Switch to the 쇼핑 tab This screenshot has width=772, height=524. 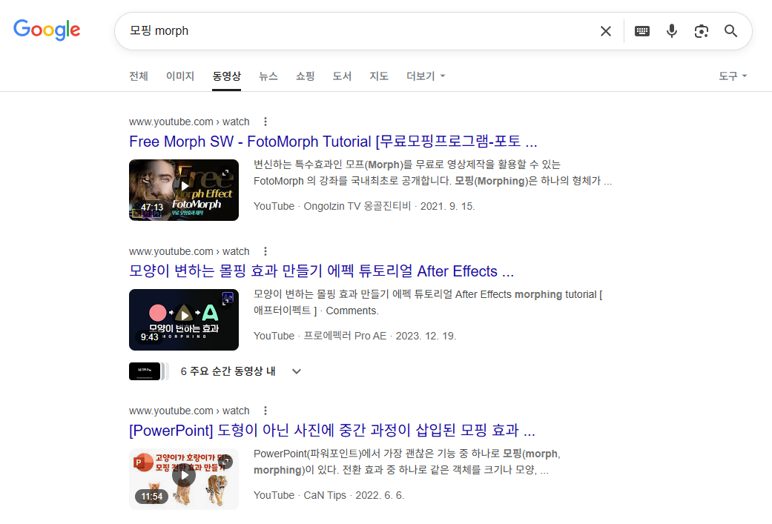(306, 76)
